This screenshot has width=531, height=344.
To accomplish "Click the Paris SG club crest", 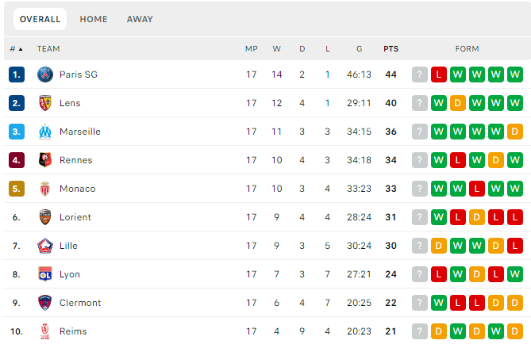I will 44,75.
